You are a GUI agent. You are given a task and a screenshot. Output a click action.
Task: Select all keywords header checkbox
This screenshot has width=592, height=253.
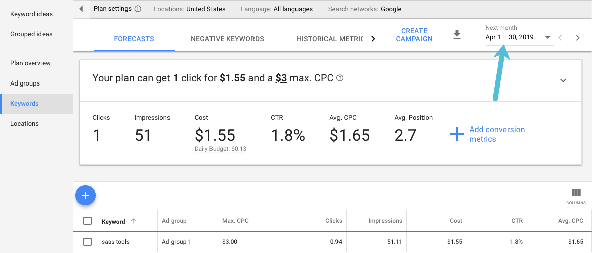88,221
